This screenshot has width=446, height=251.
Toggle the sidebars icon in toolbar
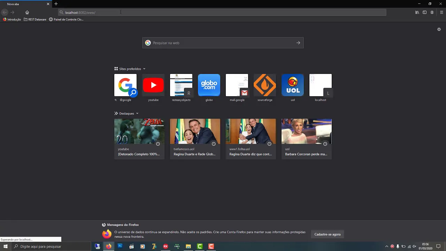click(424, 12)
